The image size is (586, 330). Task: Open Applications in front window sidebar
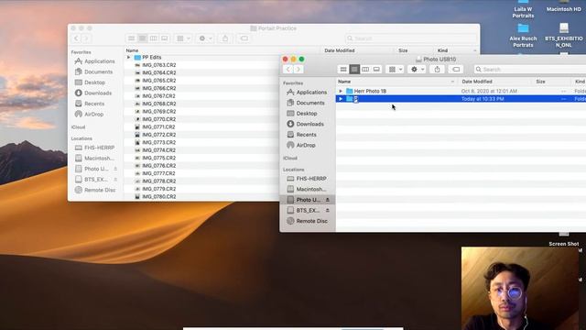click(308, 92)
